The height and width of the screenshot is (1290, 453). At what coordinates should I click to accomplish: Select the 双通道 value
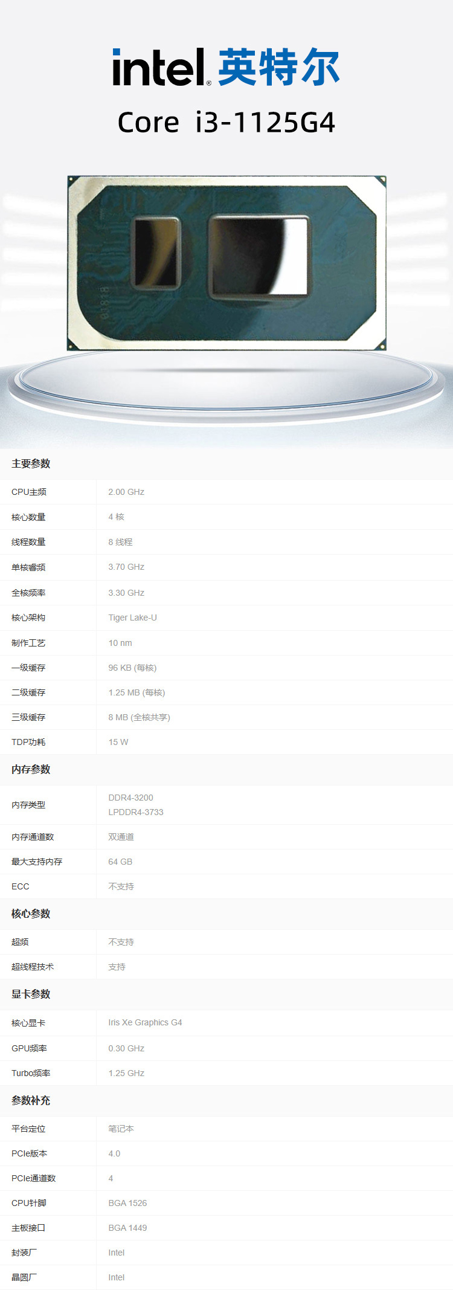click(121, 837)
